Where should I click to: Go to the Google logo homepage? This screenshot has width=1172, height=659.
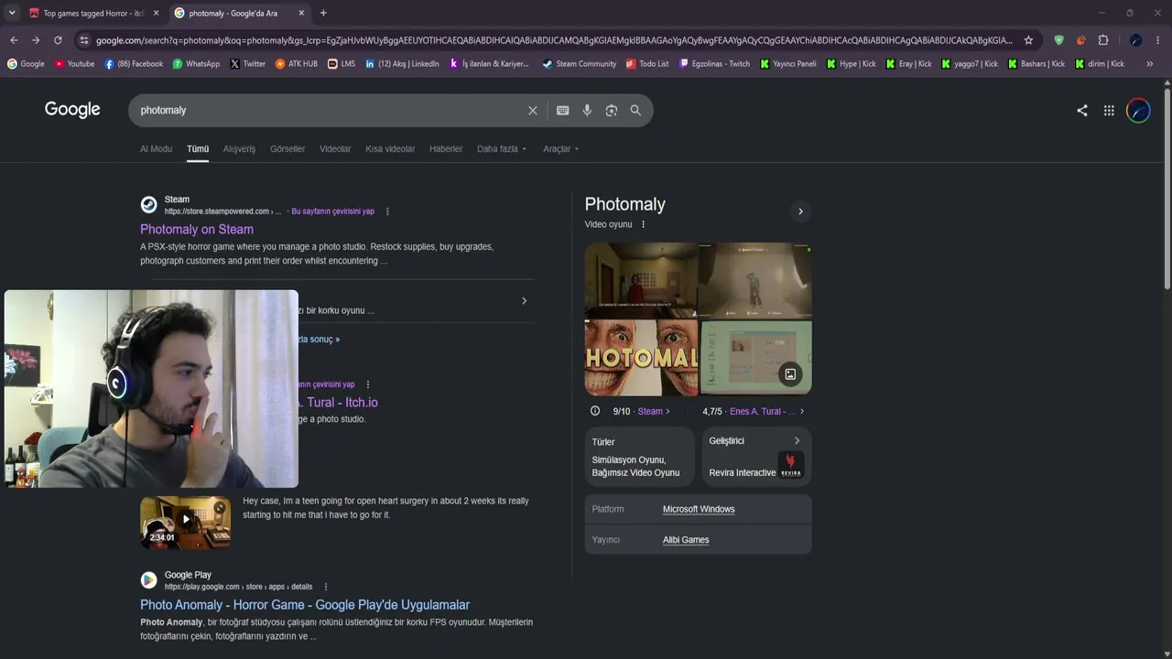coord(72,110)
